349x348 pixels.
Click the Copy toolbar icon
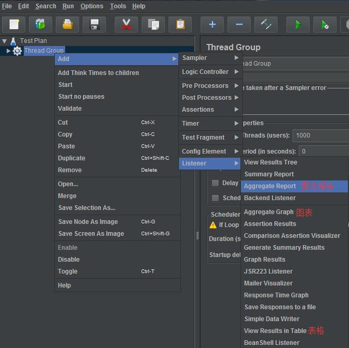153,25
